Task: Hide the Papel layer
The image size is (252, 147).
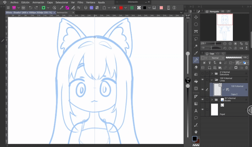Action: 203,109
